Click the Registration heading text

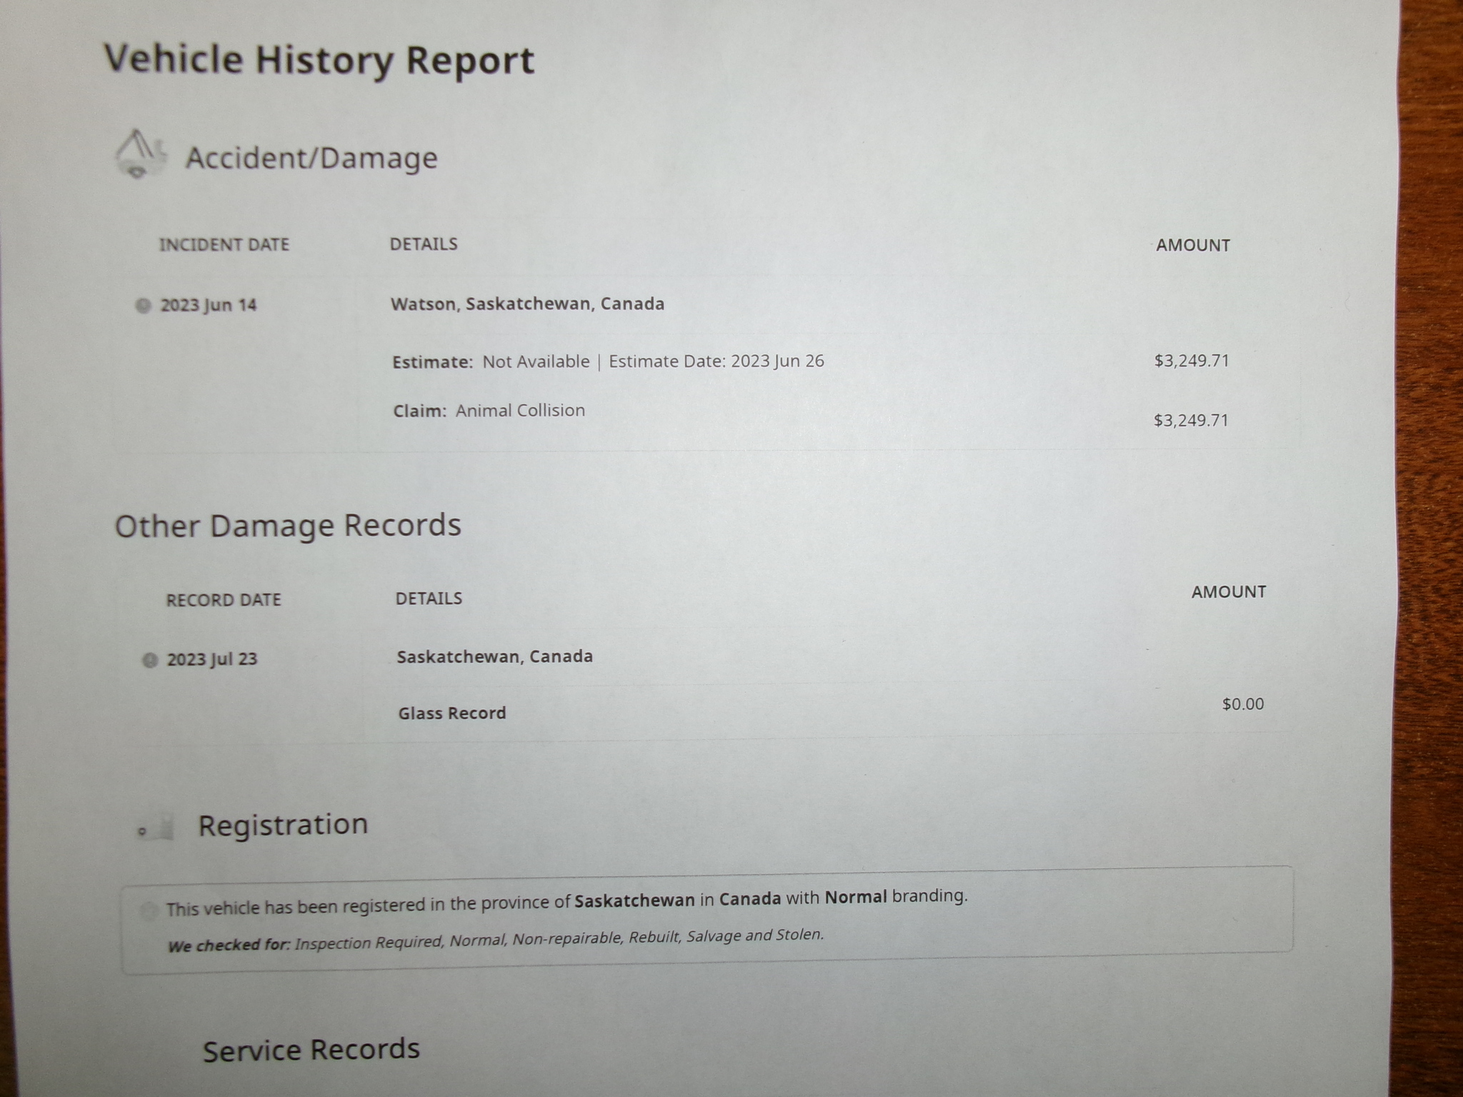click(x=283, y=825)
